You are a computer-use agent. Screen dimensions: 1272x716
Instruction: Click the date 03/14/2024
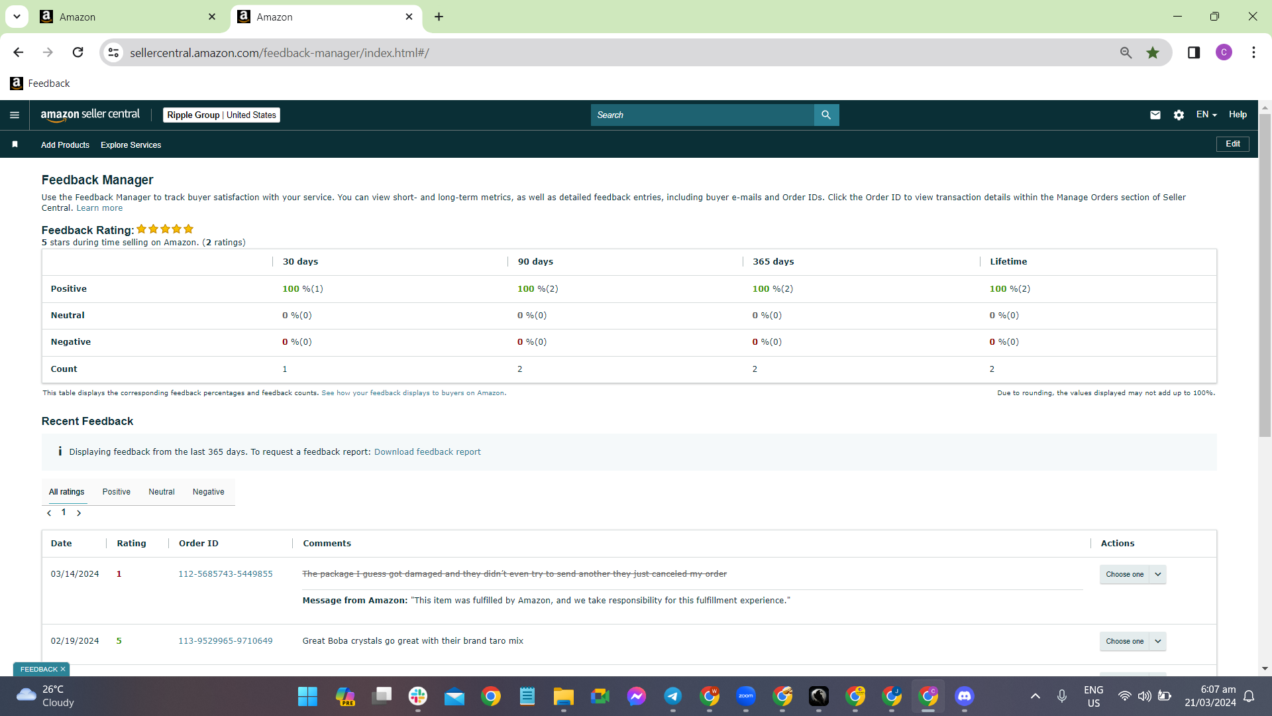tap(75, 574)
